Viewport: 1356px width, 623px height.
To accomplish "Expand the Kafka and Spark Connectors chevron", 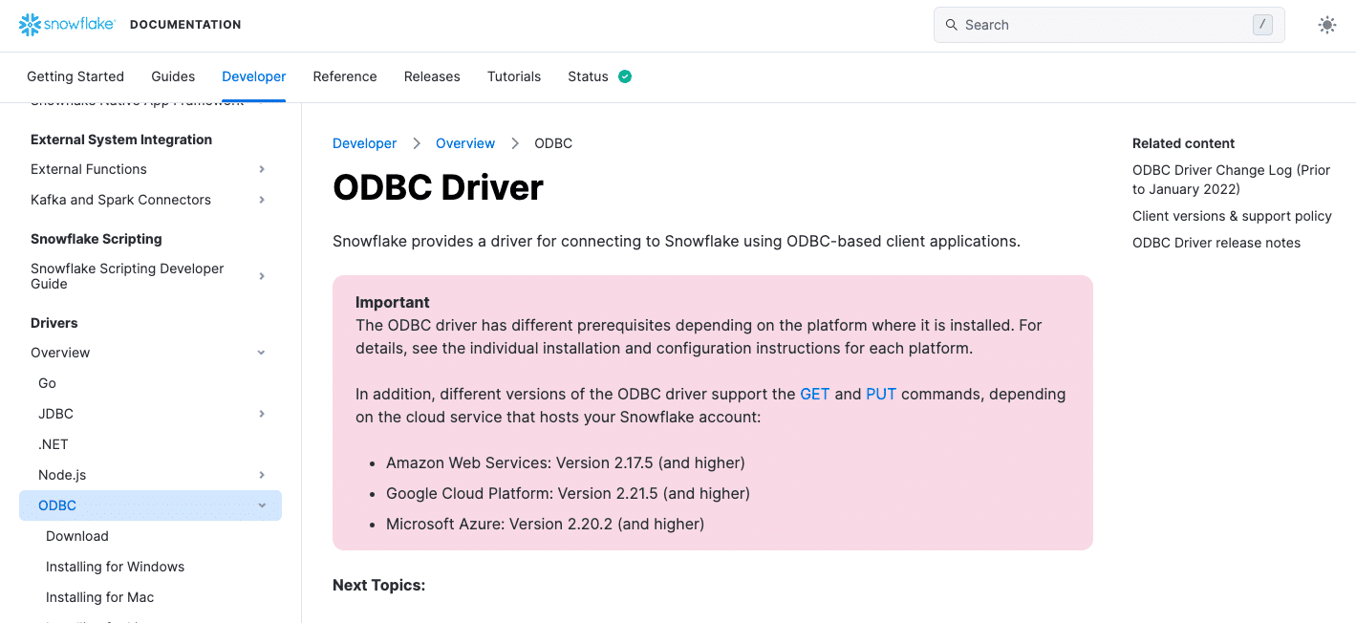I will tap(262, 200).
